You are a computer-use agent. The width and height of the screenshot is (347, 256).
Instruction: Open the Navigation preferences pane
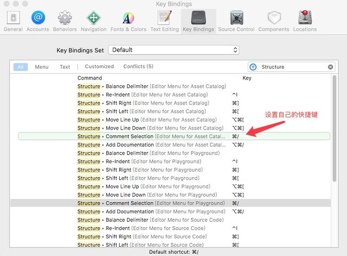(93, 21)
